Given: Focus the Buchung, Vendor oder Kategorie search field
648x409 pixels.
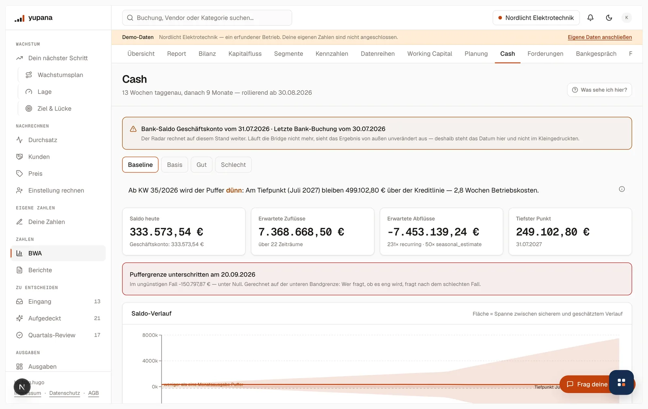Looking at the screenshot, I should pyautogui.click(x=207, y=18).
